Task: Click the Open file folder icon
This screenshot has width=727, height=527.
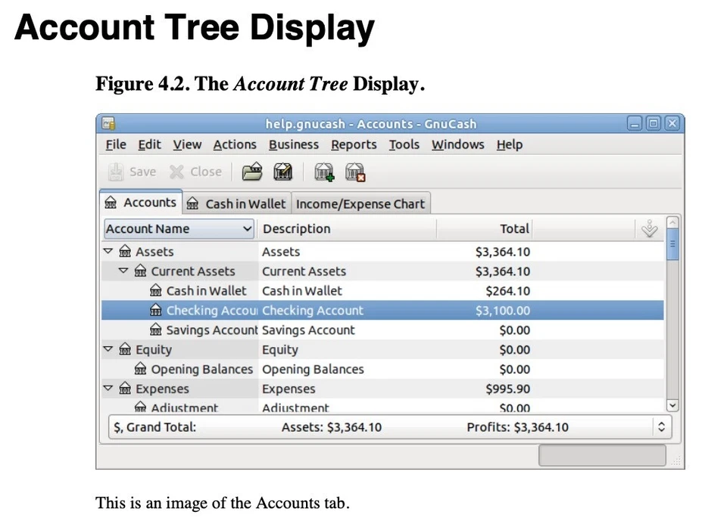Action: (x=252, y=172)
